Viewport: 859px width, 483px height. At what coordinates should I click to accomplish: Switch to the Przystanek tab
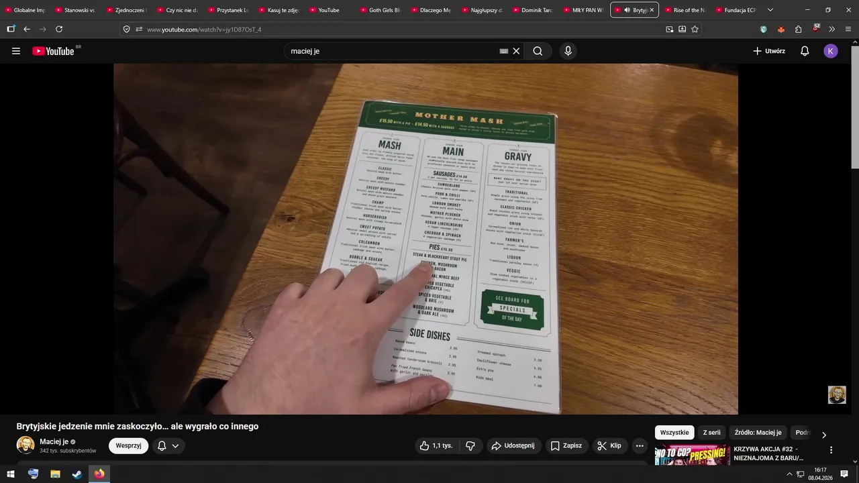pyautogui.click(x=228, y=10)
